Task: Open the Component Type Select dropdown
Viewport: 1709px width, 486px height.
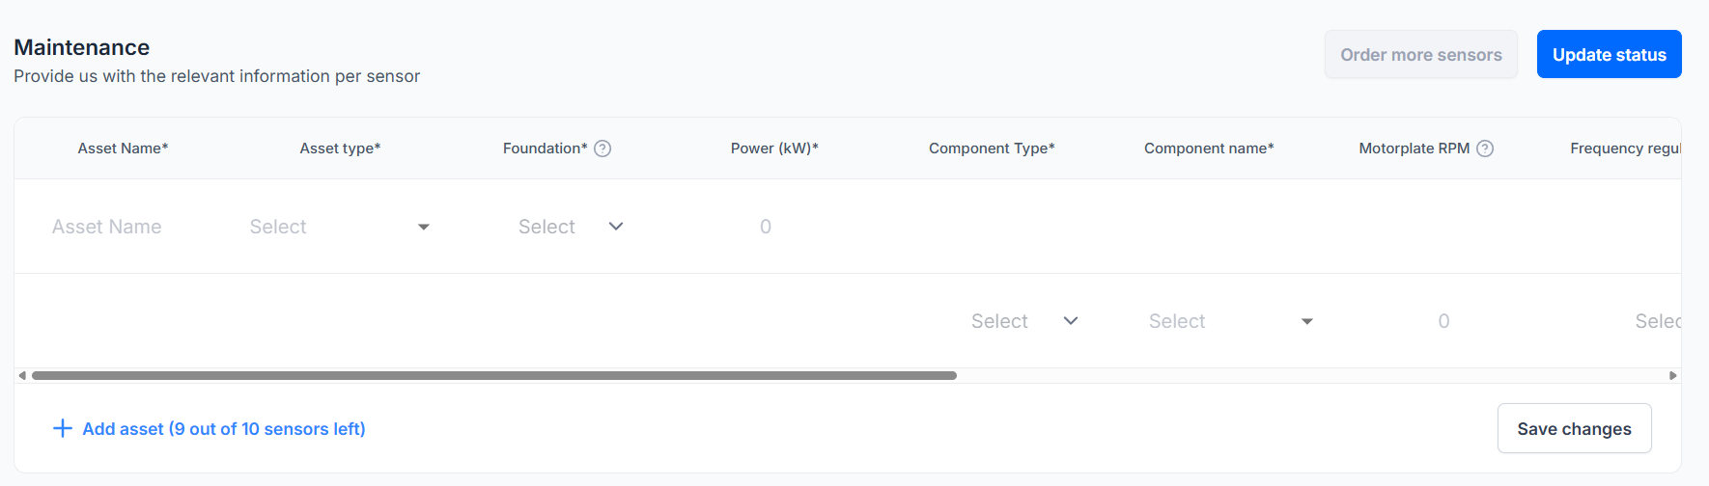Action: 1023,321
